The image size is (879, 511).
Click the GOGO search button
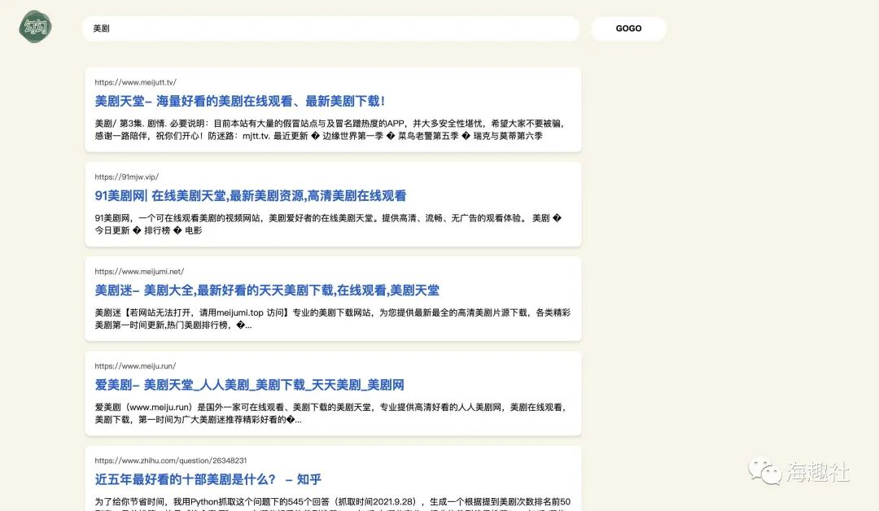pos(628,28)
